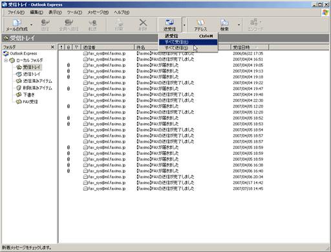This screenshot has width=331, height=252.
Task: Click paperclip icon on 2007/04/04 19:05 message
Action: pos(69,65)
